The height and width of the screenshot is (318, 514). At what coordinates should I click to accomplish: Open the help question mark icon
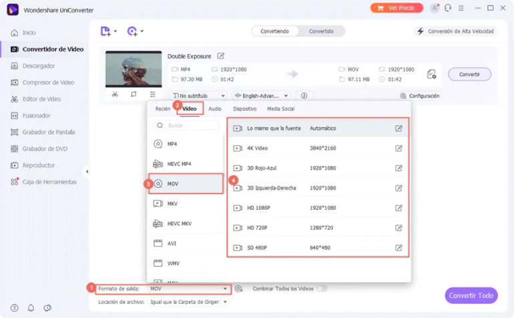15,308
